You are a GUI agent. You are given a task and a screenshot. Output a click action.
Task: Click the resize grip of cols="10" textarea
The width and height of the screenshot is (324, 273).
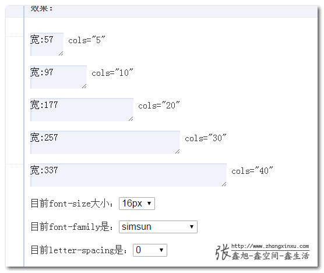pyautogui.click(x=84, y=86)
